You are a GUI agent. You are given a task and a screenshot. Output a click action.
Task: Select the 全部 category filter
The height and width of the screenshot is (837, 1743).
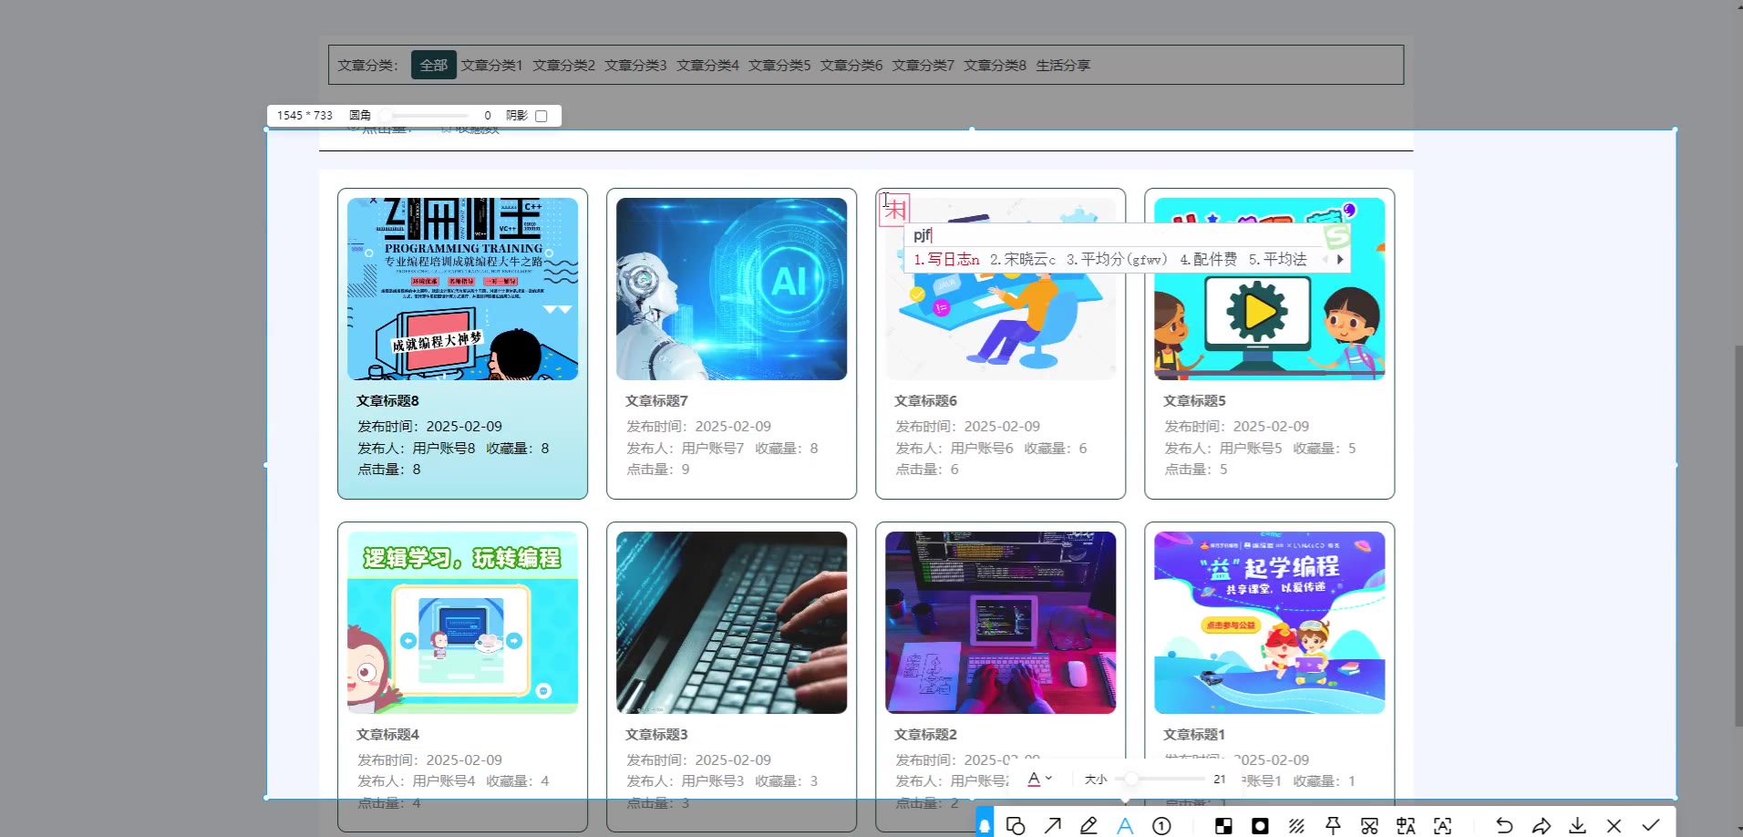(x=434, y=65)
